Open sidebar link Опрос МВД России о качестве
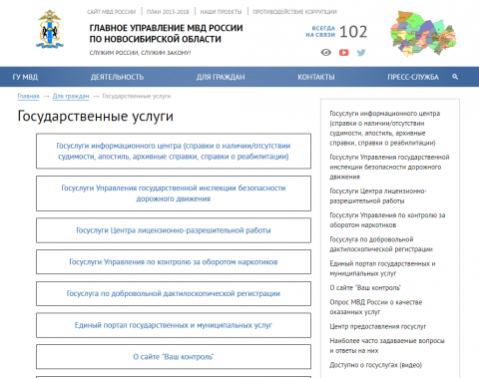The height and width of the screenshot is (378, 479). pyautogui.click(x=376, y=307)
